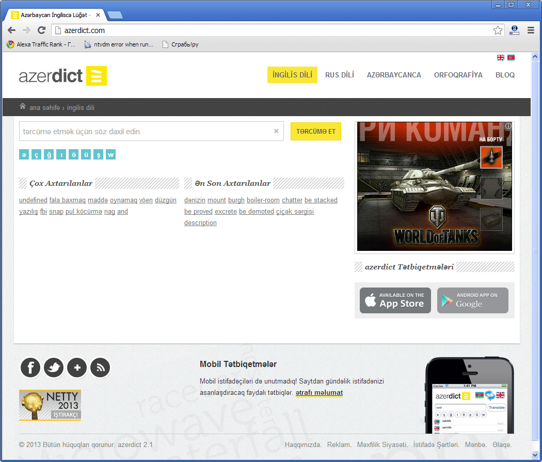Insert the special letter ş

coord(98,154)
